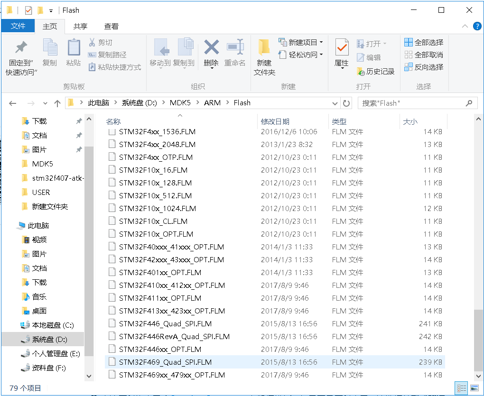
Task: Open the Quick Access Toolbar customize arrow
Action: pos(51,11)
